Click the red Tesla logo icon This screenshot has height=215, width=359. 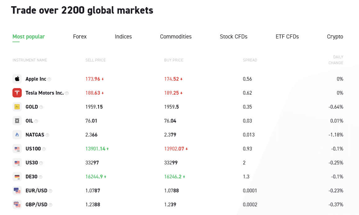tap(17, 93)
